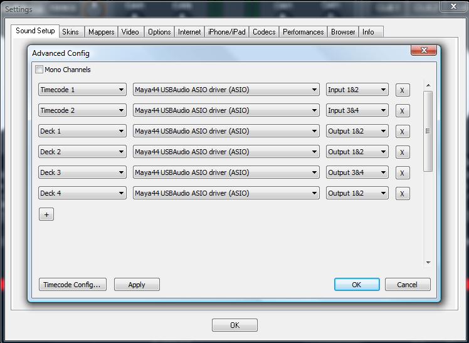Image resolution: width=469 pixels, height=343 pixels.
Task: Switch to the Skins tab
Action: (x=71, y=32)
